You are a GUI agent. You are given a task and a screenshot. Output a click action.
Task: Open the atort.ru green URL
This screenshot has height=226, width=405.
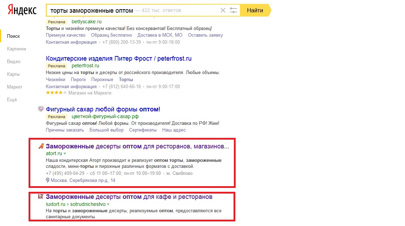(54, 153)
